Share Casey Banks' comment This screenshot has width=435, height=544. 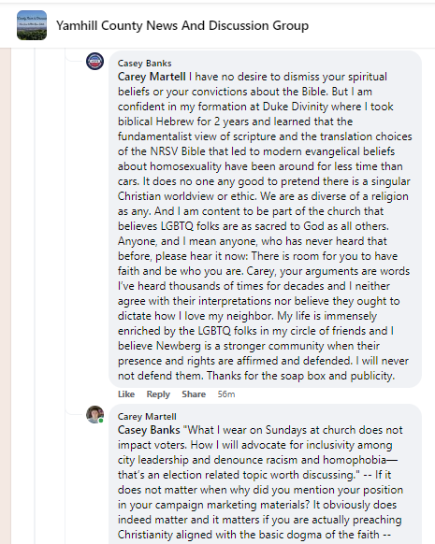pos(194,394)
